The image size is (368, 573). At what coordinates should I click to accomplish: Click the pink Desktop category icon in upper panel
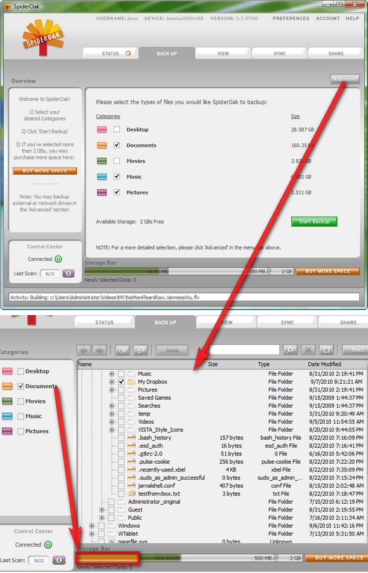(102, 130)
